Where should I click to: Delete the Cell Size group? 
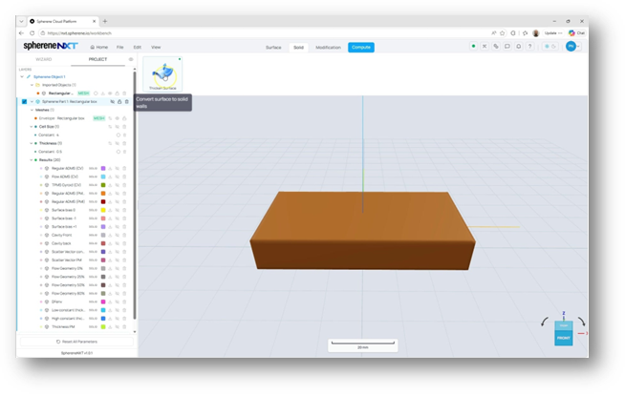click(x=124, y=127)
